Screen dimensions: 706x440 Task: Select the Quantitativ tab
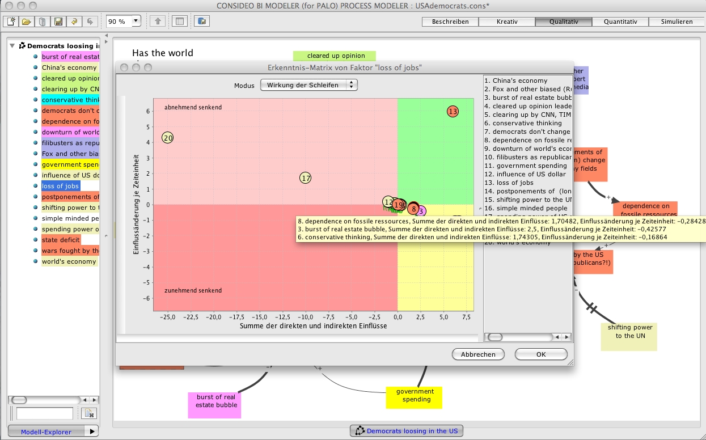620,22
